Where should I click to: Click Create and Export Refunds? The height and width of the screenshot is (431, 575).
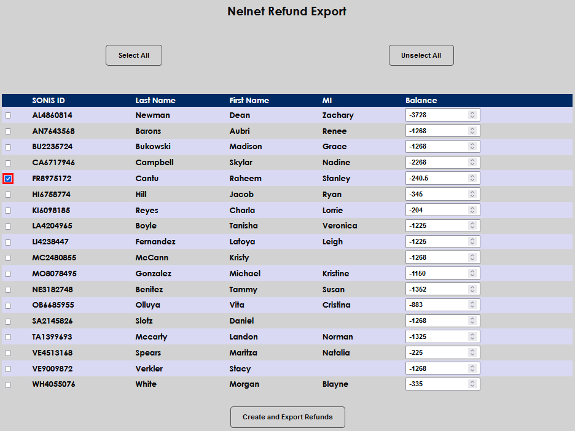(287, 417)
